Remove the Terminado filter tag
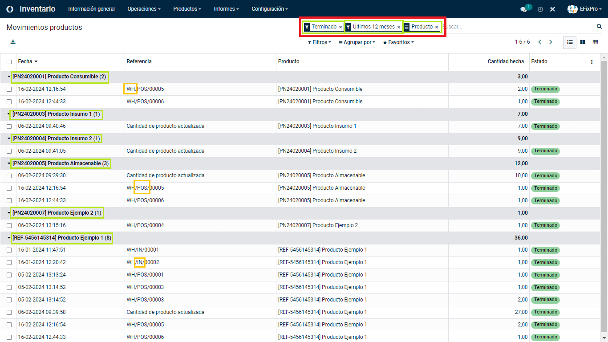The width and height of the screenshot is (608, 342). 340,27
